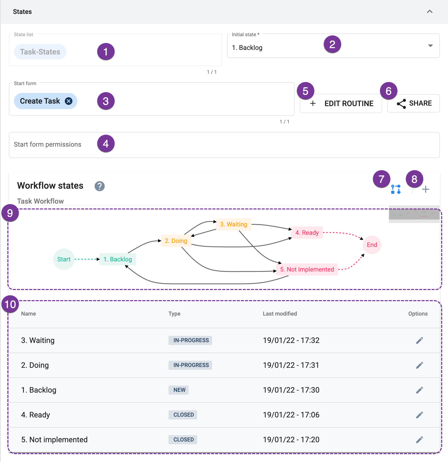Click the Last modified column header
Screen dimensions: 448x462
(280, 314)
